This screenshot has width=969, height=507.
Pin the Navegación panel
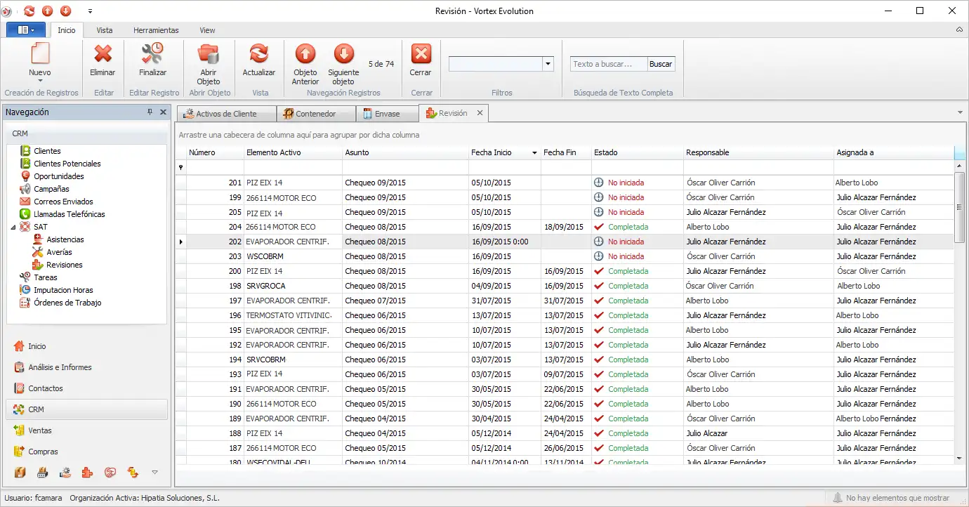click(150, 112)
